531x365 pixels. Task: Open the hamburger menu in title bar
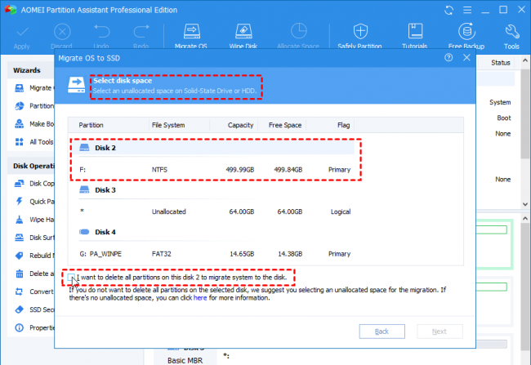click(467, 10)
